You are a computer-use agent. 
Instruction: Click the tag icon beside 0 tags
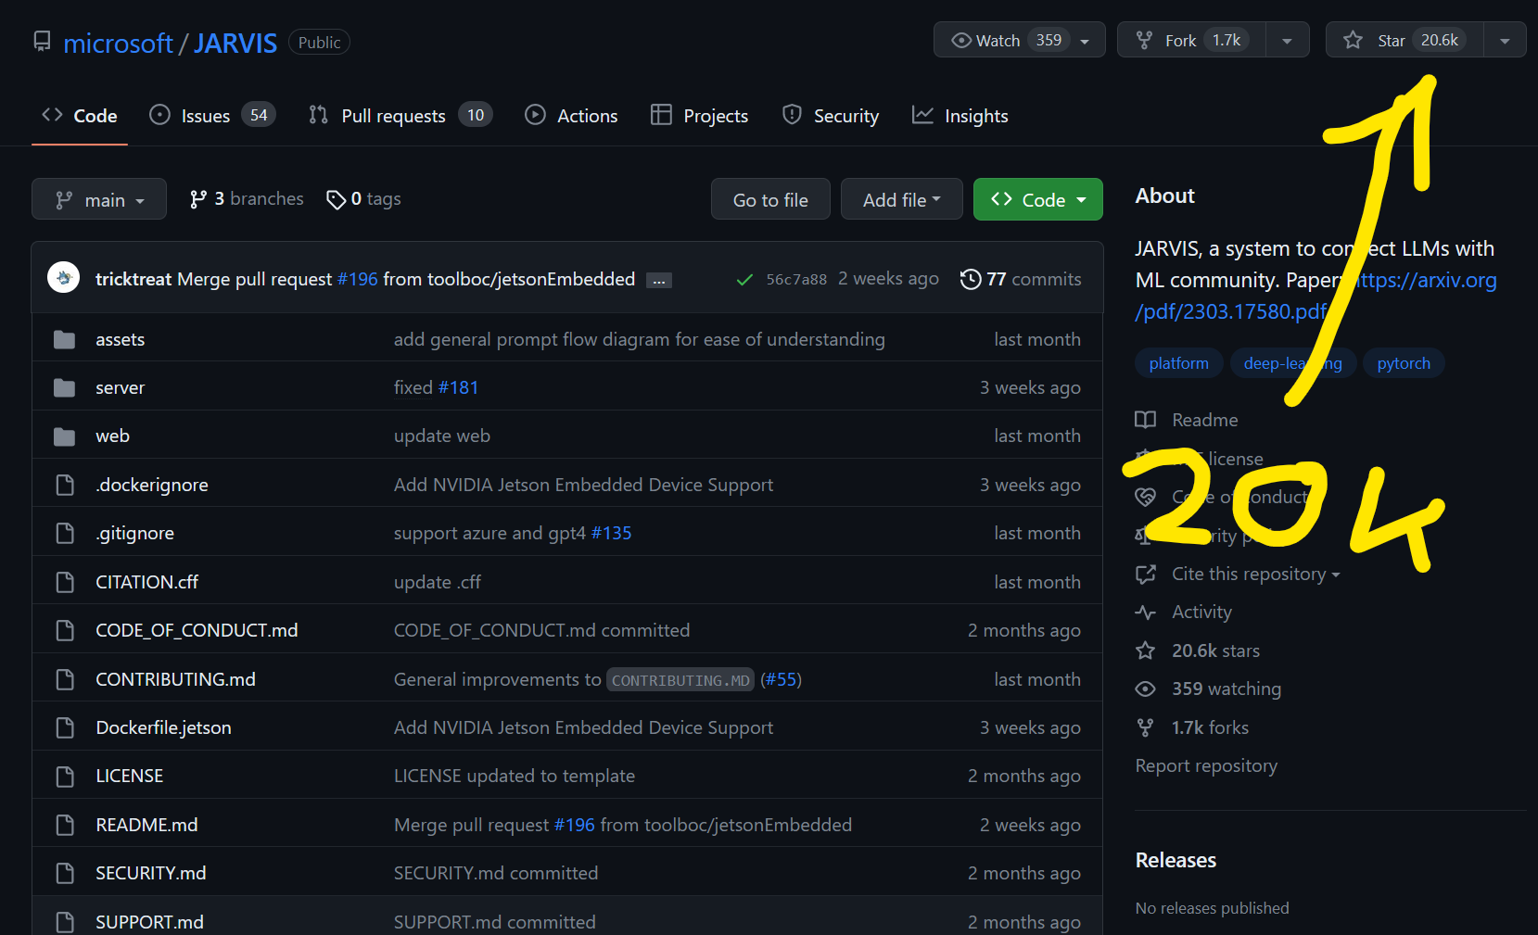[x=336, y=199]
